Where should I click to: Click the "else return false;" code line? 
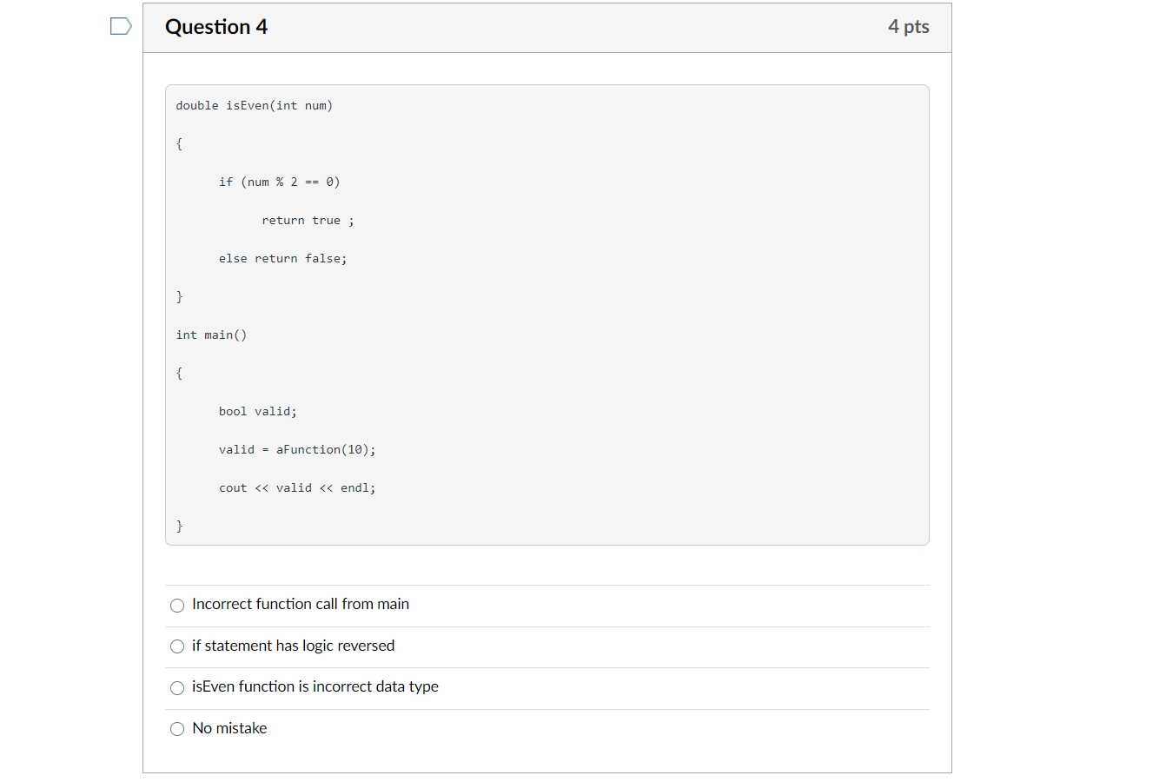(282, 258)
